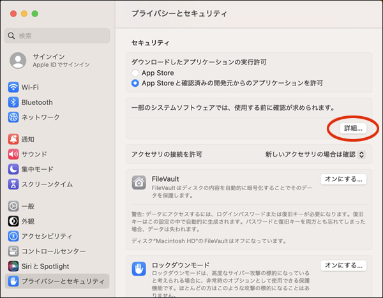This screenshot has height=298, width=383.
Task: Select App Storeと確認済みの開発元 radio option
Action: coord(135,83)
